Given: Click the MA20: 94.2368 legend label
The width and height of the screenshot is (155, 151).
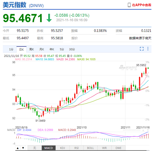Looking at the screenshot, I should 66,59.
